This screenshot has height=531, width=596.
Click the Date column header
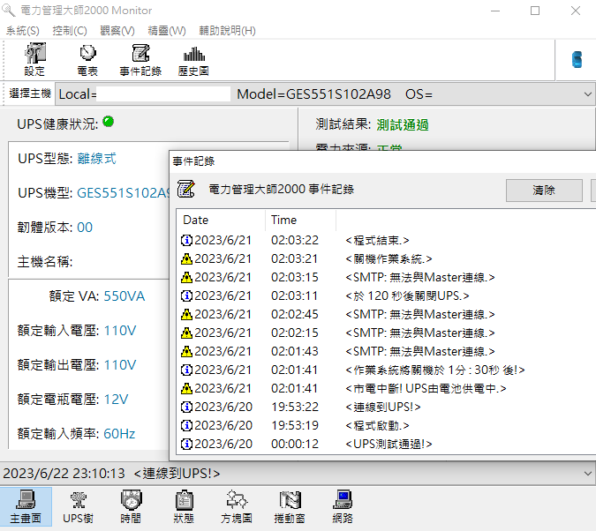(221, 220)
